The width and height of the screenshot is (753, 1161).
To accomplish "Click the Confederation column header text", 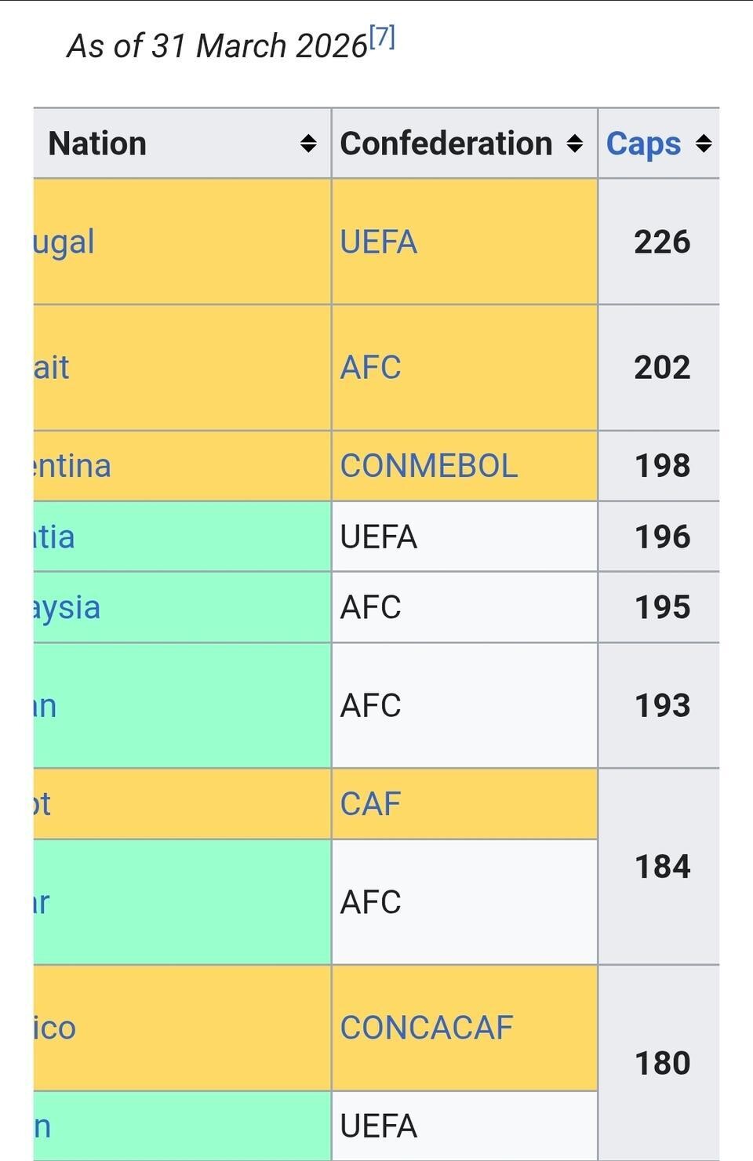I will [x=446, y=144].
